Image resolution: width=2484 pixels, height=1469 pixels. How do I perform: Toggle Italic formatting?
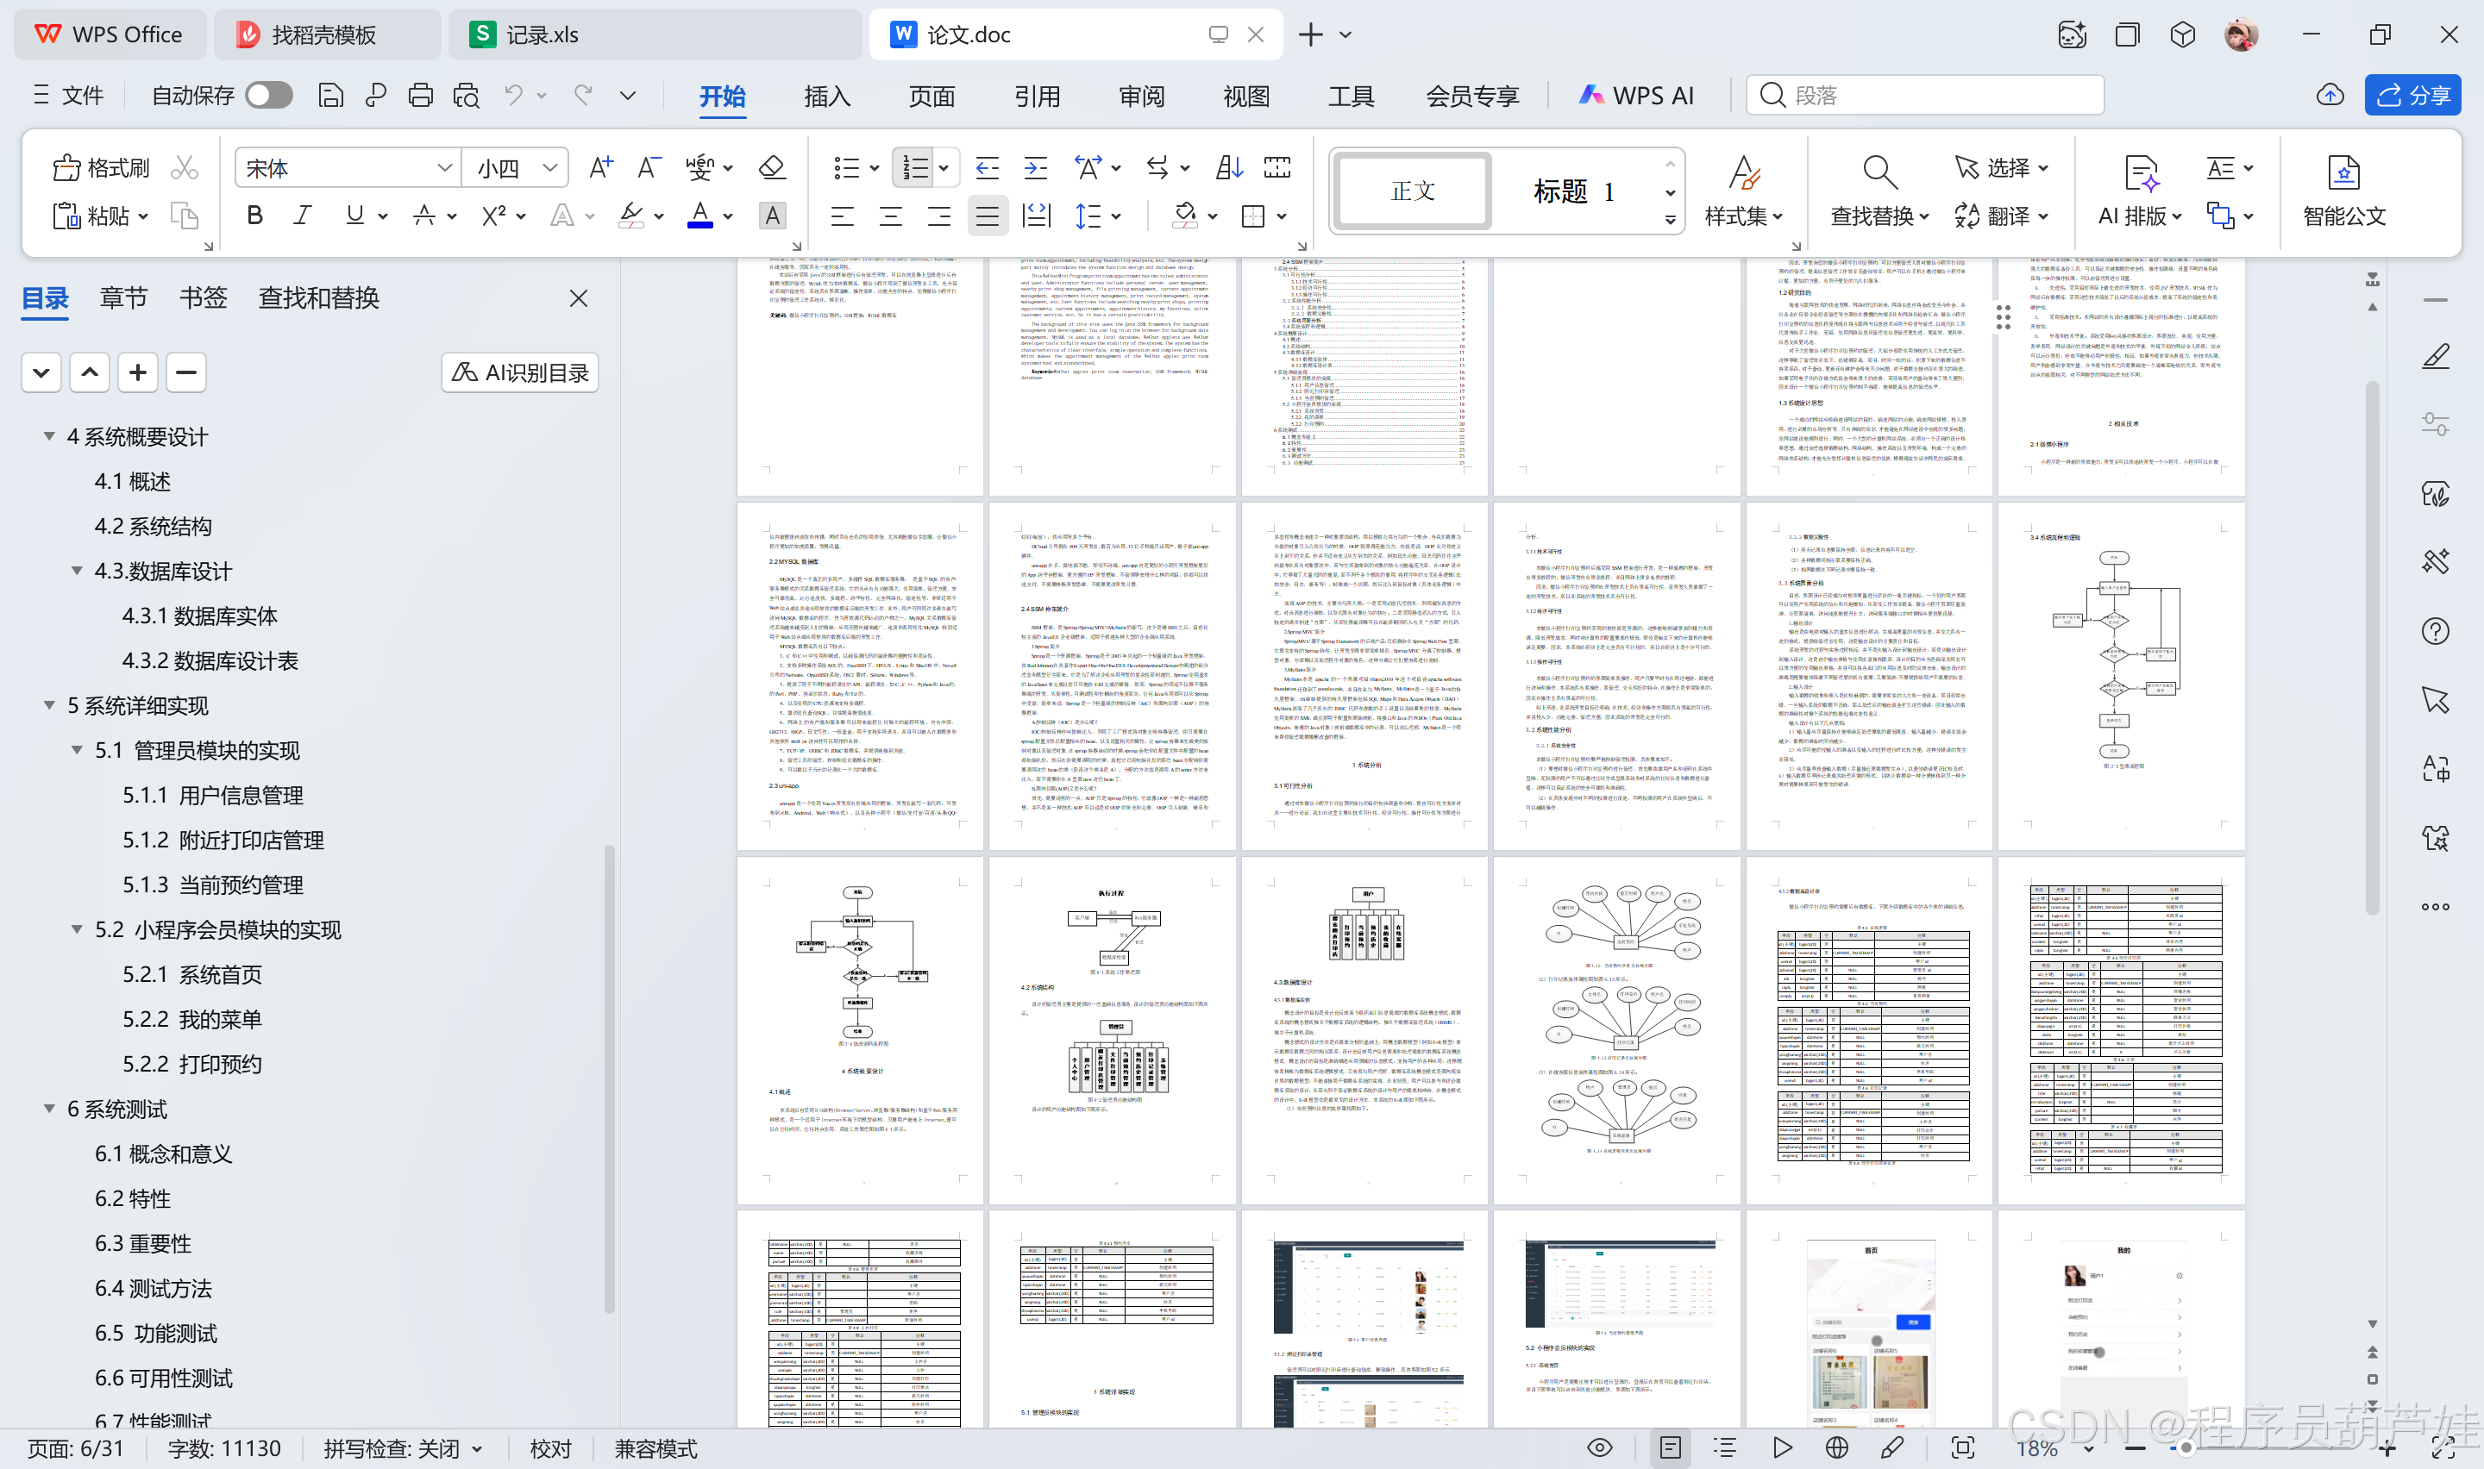(303, 216)
